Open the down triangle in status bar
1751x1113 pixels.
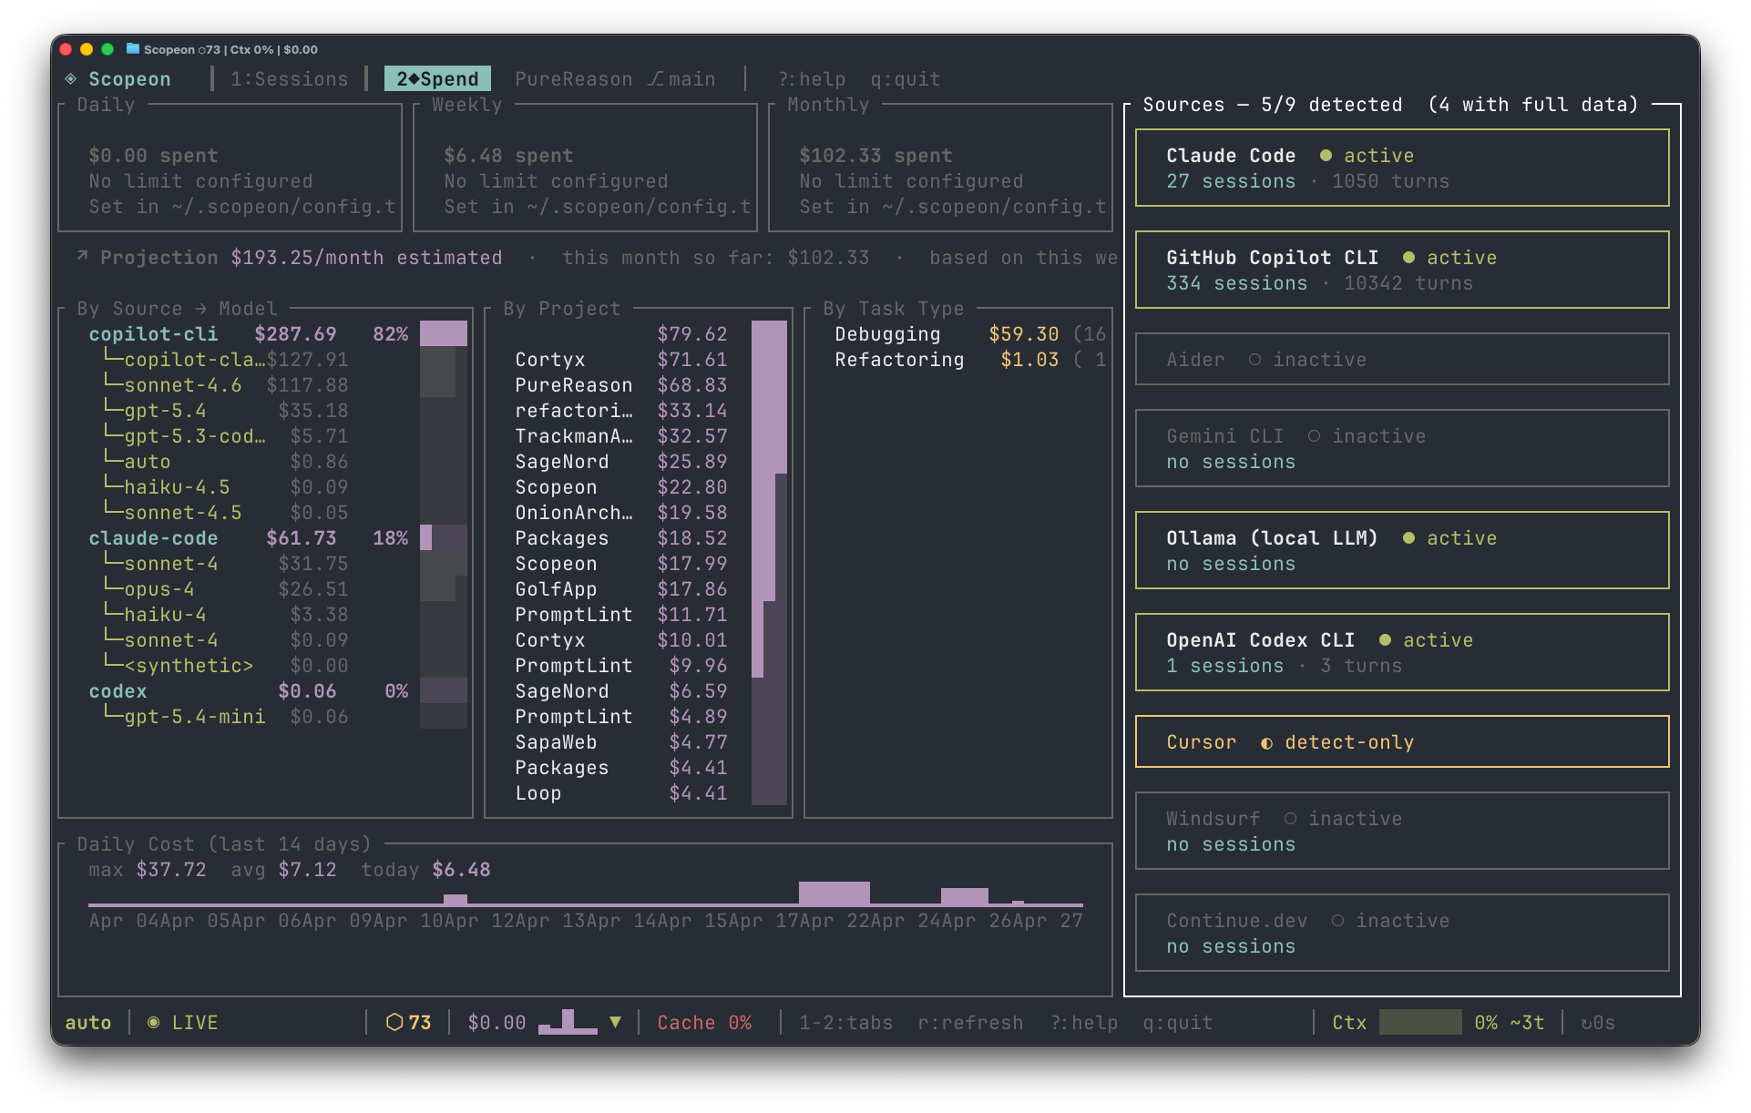pos(616,1023)
